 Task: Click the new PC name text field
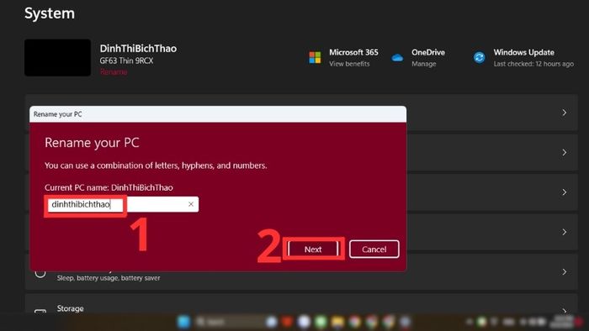(123, 204)
